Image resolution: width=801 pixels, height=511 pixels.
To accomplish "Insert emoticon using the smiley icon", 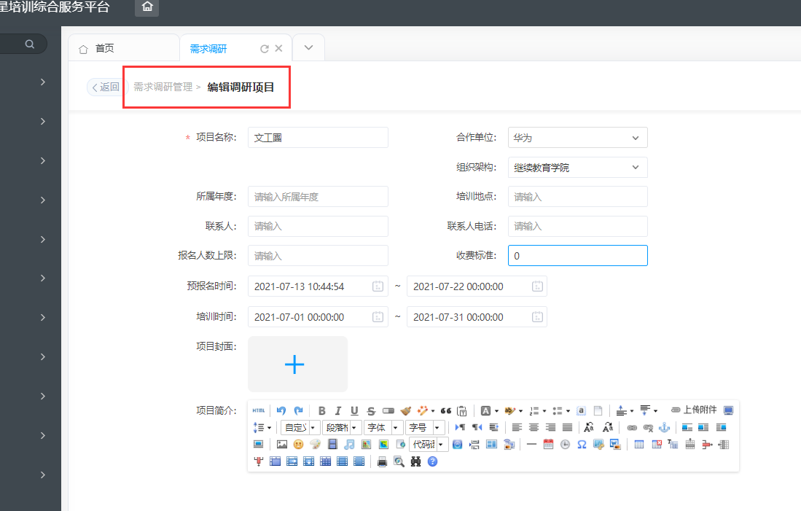I will click(x=298, y=445).
